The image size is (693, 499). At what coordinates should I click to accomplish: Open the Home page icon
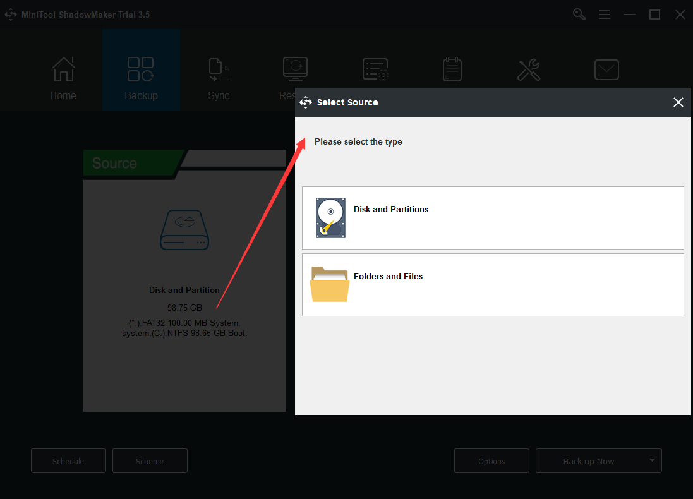pos(63,69)
